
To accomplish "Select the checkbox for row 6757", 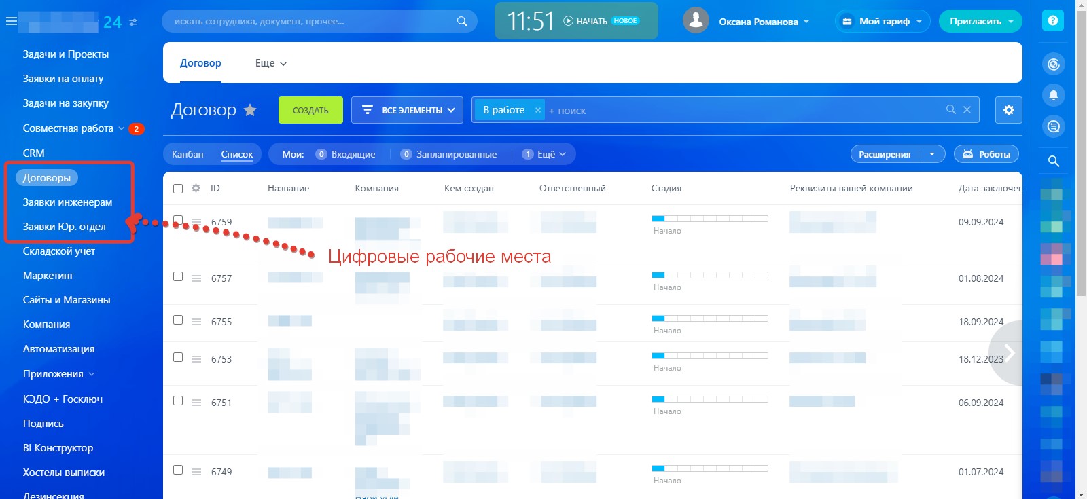I will [x=178, y=277].
